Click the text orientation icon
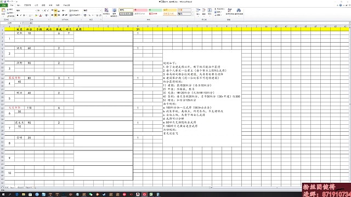 (x=64, y=10)
